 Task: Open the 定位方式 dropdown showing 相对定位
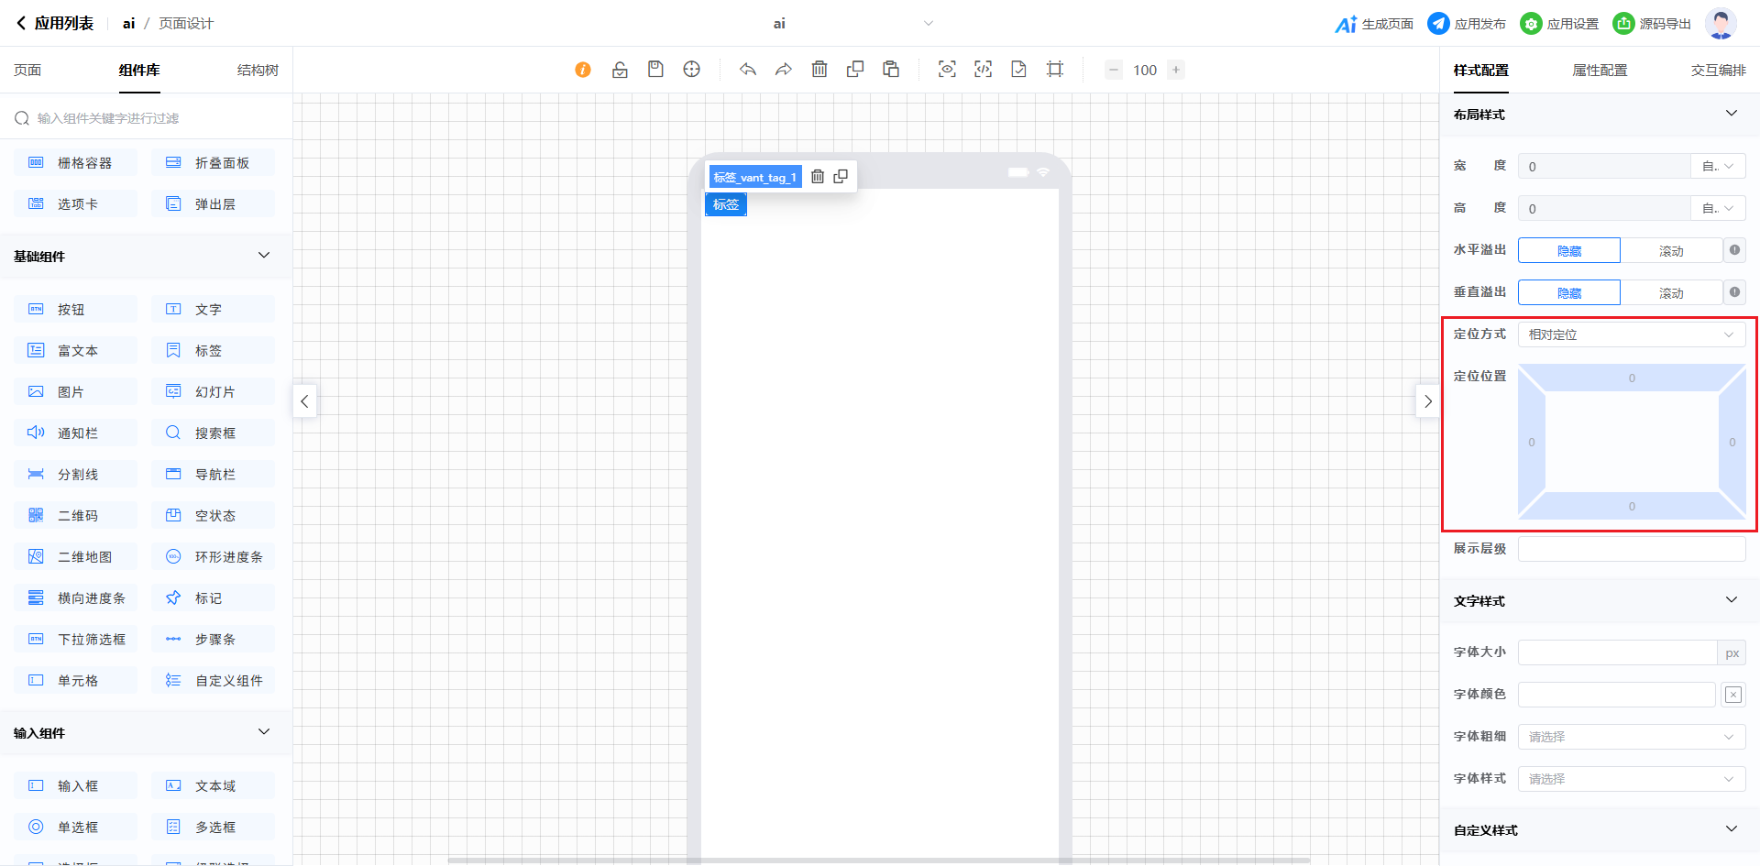(x=1631, y=335)
